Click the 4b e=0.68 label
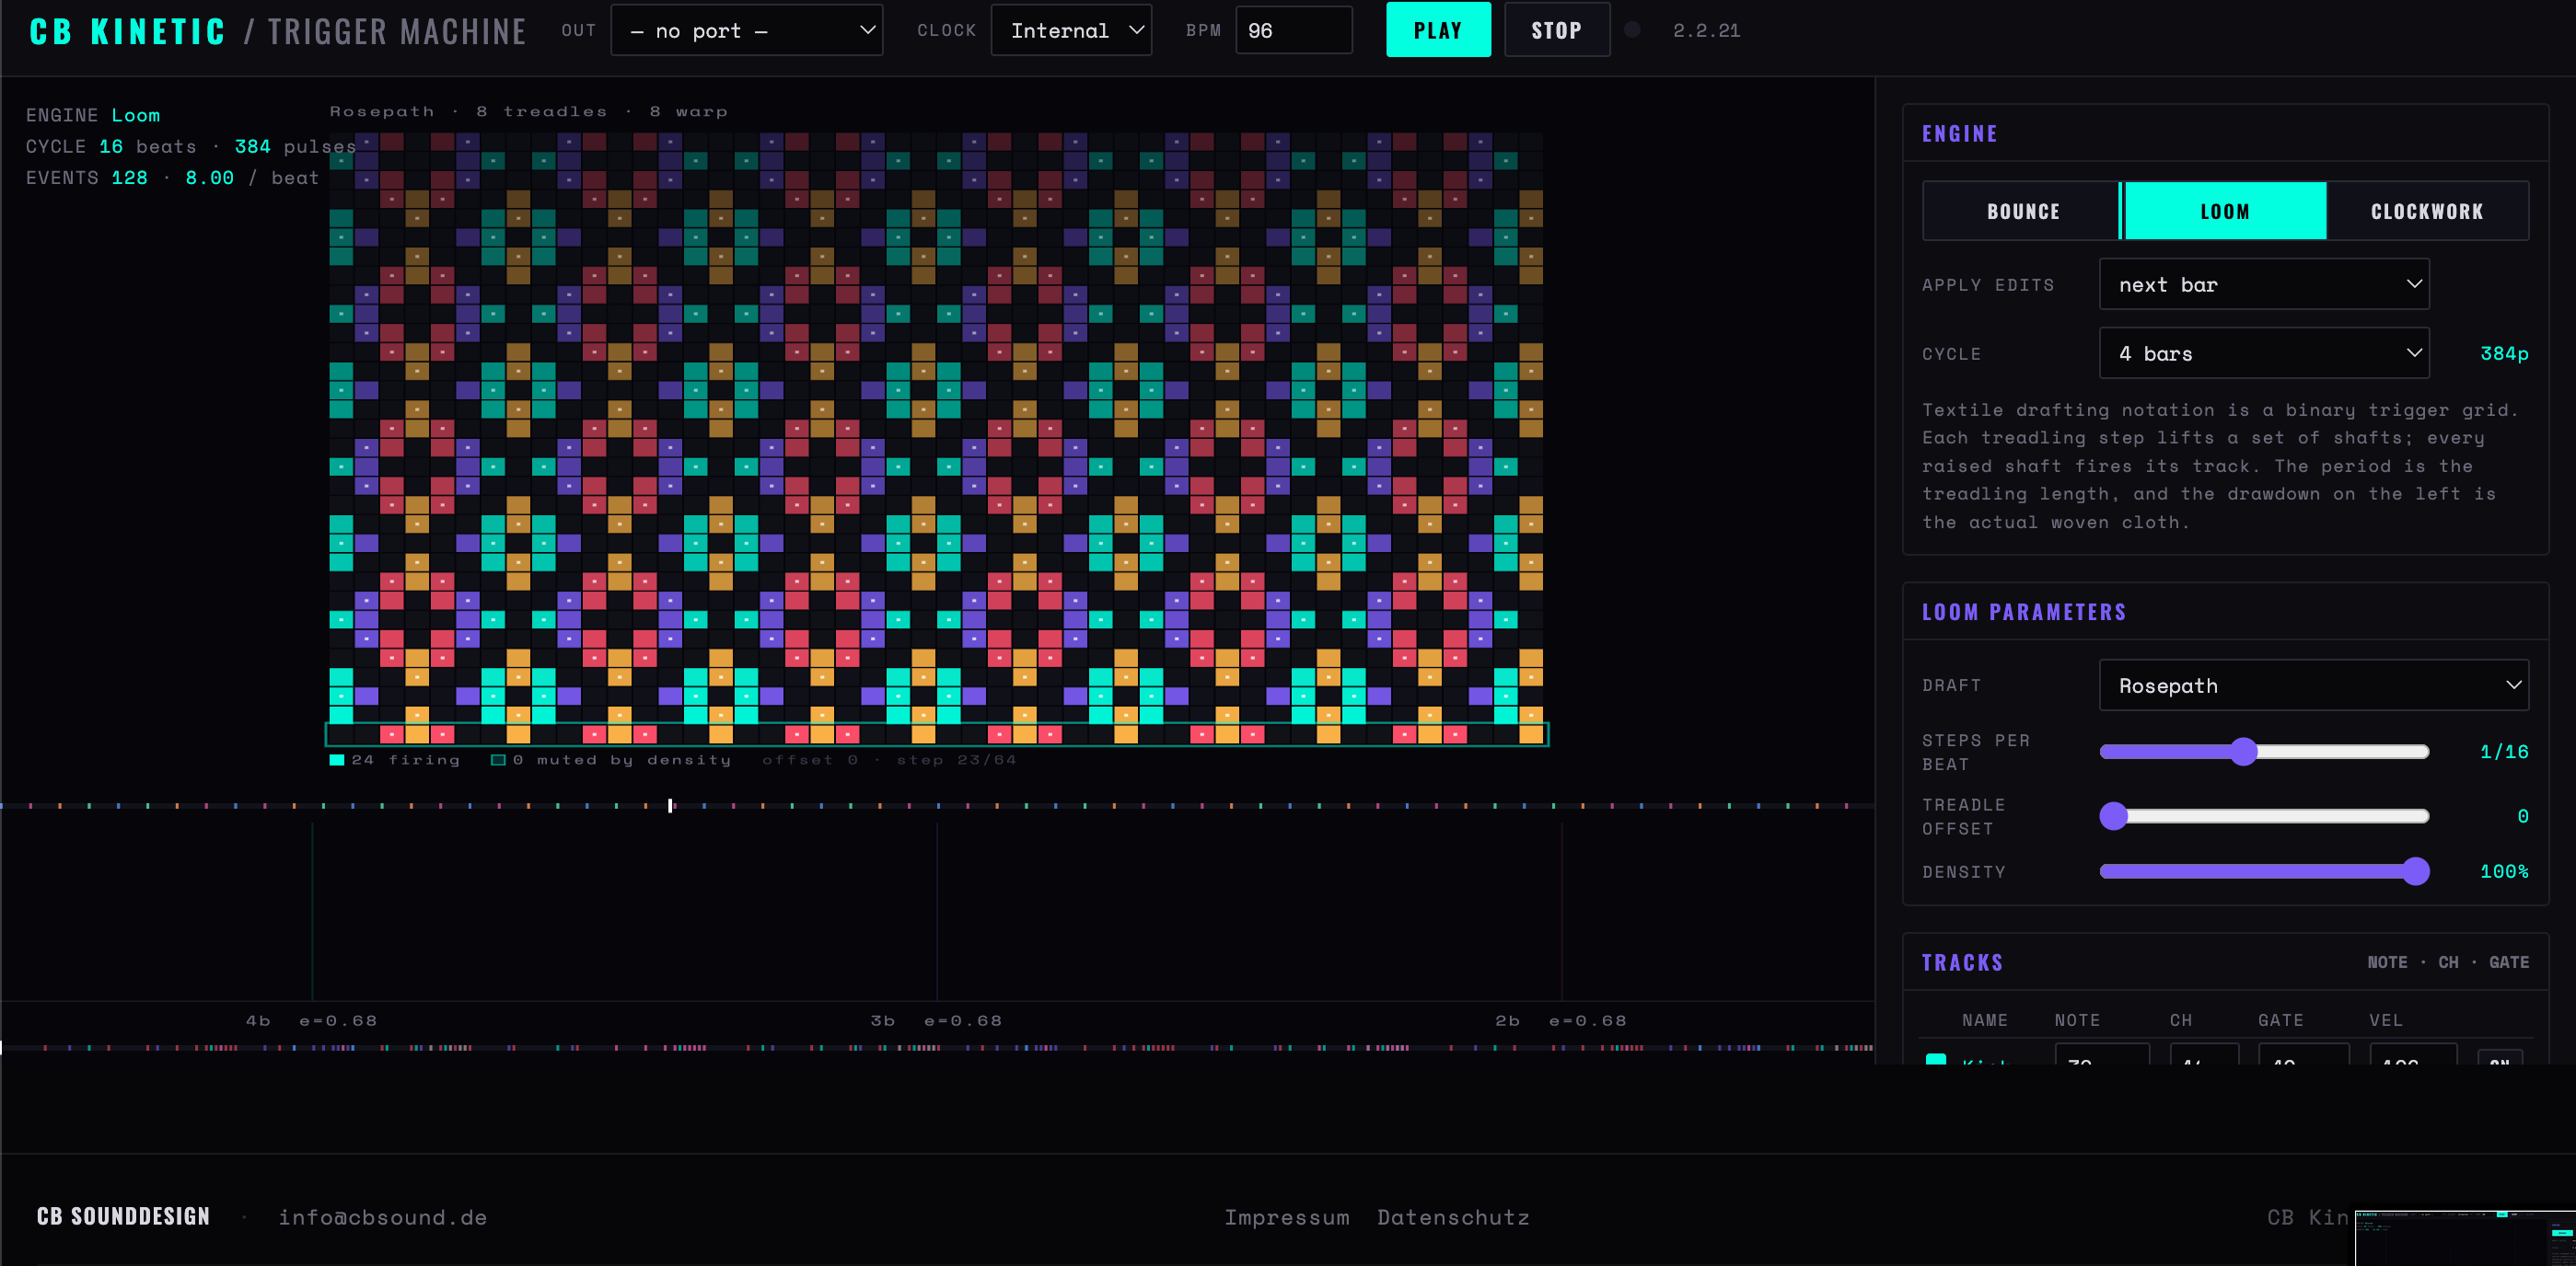 pyautogui.click(x=311, y=1021)
